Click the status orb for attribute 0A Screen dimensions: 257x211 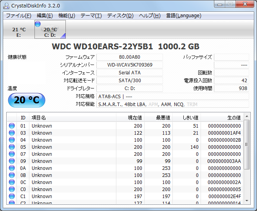[x=12, y=168]
